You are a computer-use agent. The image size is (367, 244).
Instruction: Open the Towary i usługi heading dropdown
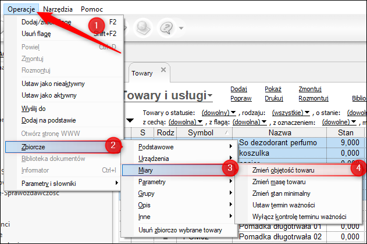coord(209,95)
